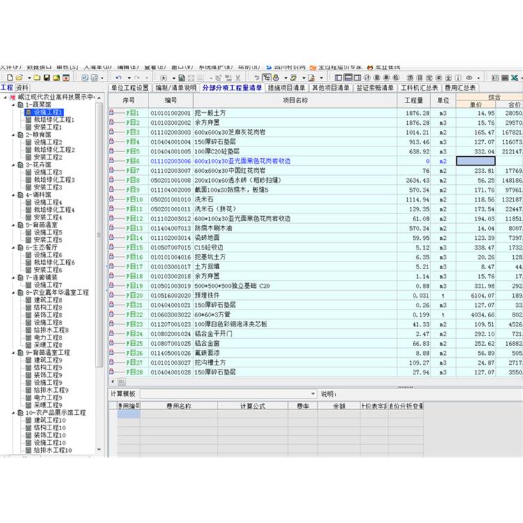This screenshot has width=523, height=523.
Task: Click the table horizontal scrollbar left arrow
Action: coord(112,381)
